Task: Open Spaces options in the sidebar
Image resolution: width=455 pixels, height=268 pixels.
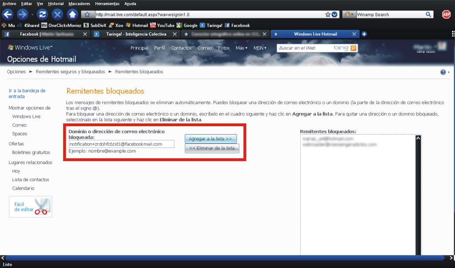Action: click(20, 134)
